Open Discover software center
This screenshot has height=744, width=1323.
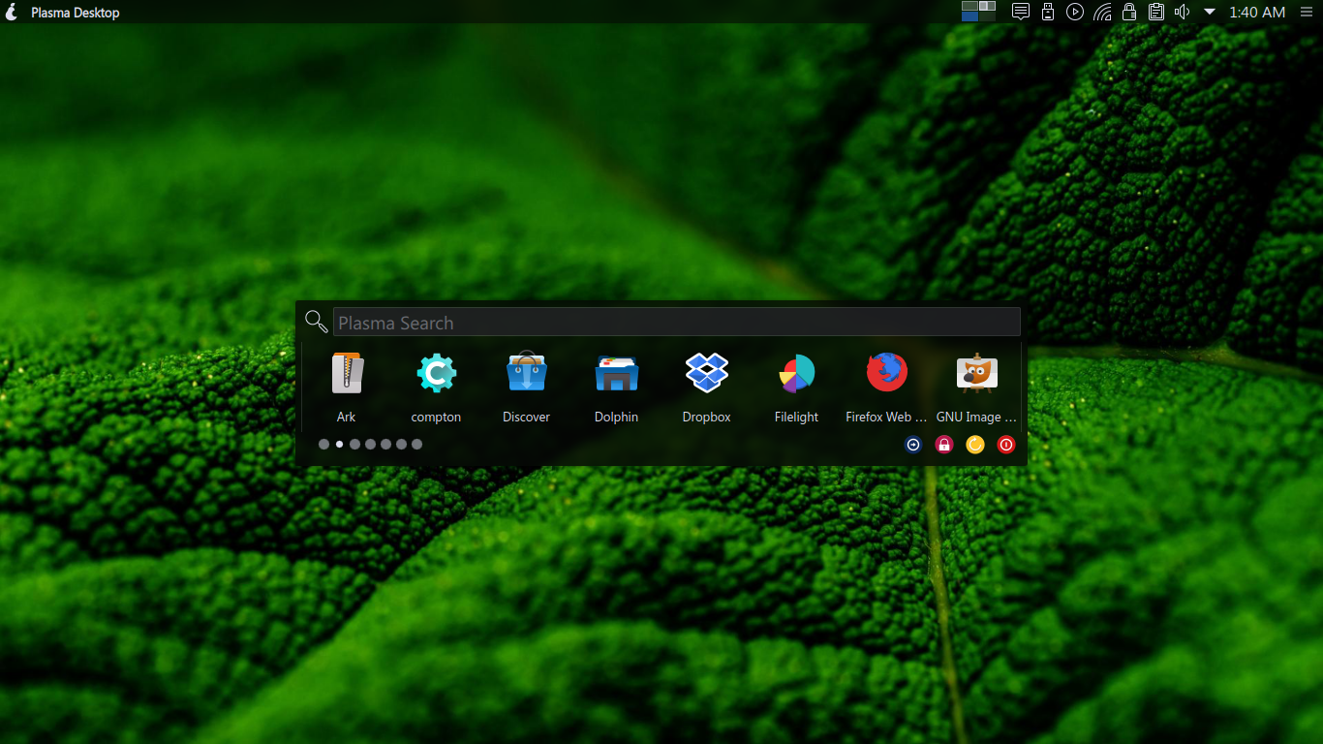(526, 374)
